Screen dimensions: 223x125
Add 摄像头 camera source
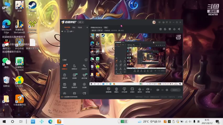click(116, 90)
